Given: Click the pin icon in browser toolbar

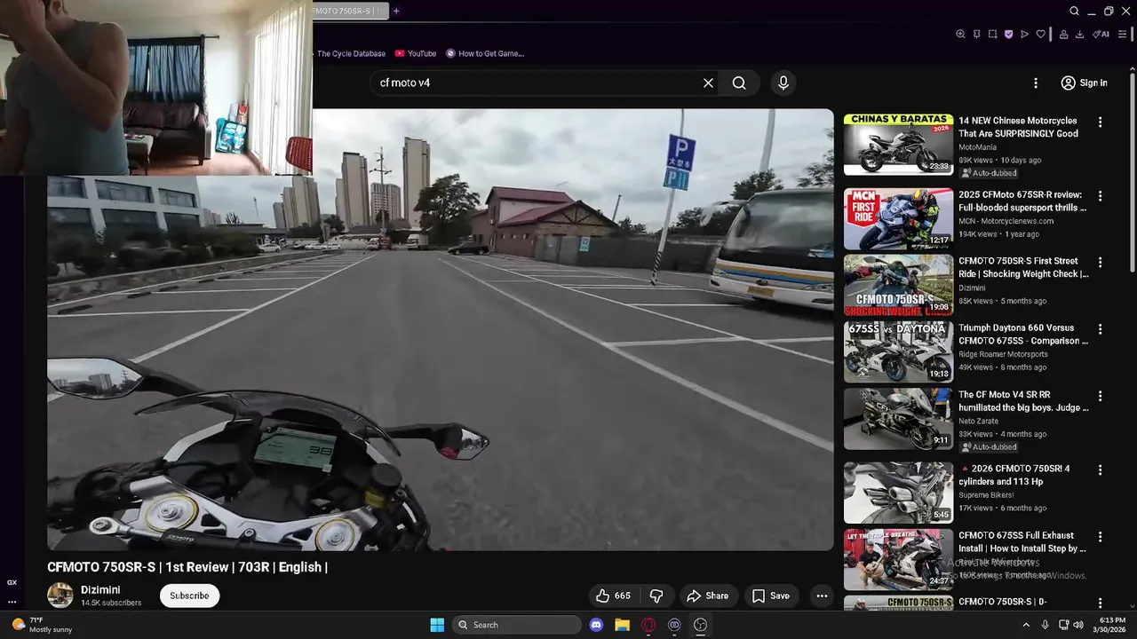Looking at the screenshot, I should click(x=976, y=34).
